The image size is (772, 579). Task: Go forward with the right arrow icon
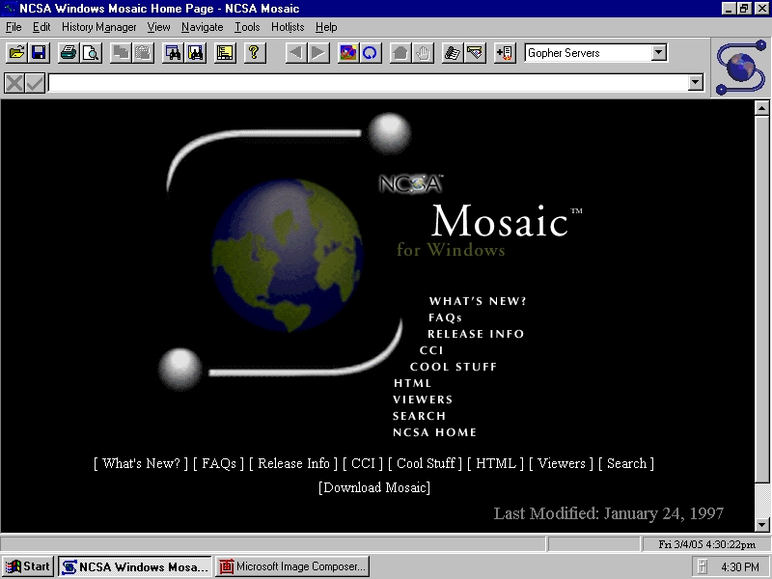pyautogui.click(x=318, y=53)
